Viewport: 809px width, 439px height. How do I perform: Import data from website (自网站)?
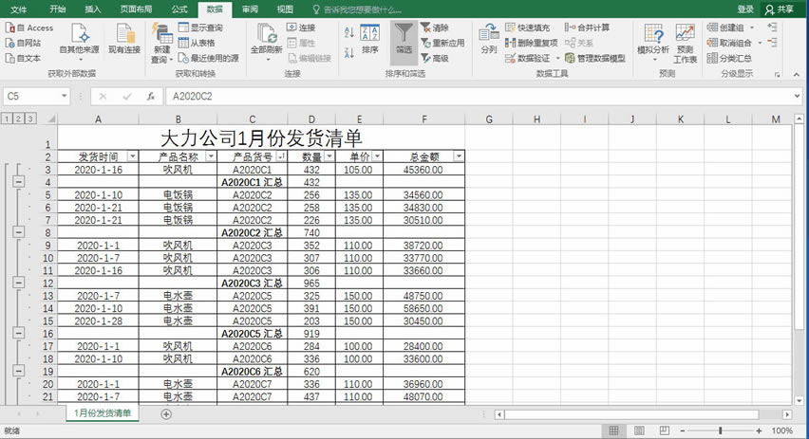coord(23,44)
